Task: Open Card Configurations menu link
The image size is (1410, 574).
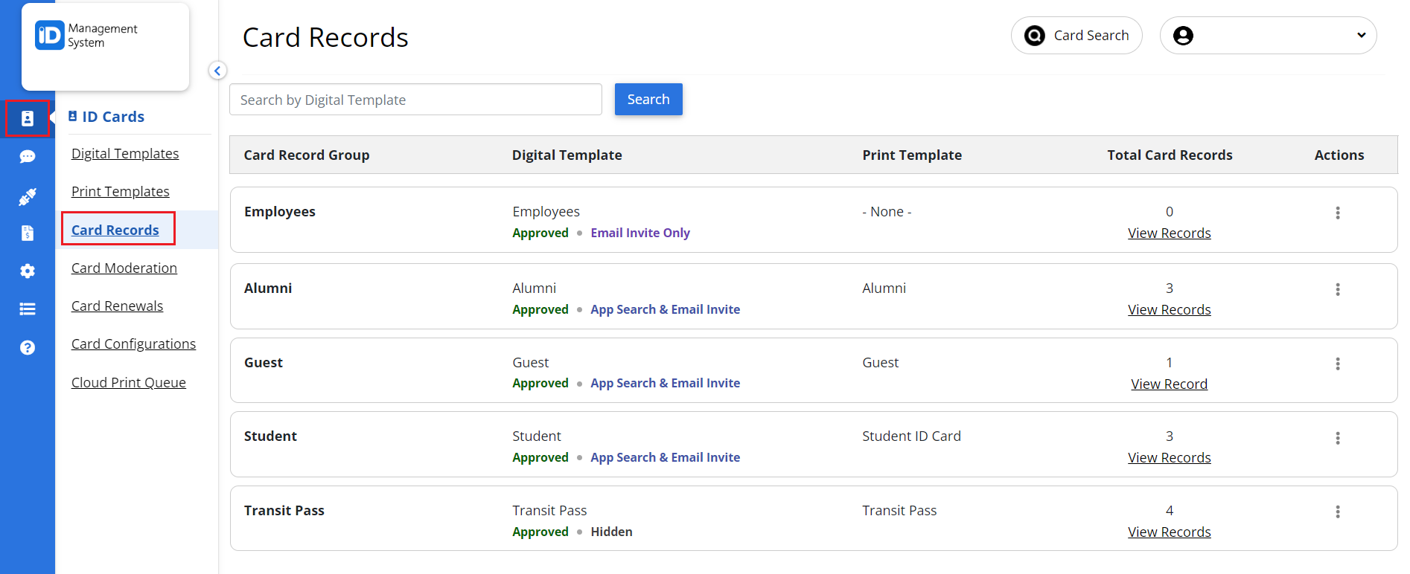Action: coord(133,344)
